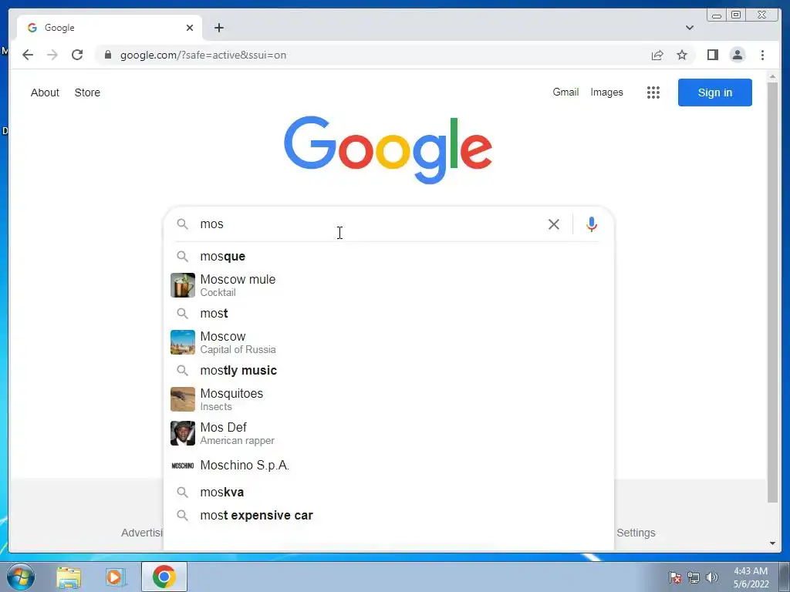790x592 pixels.
Task: Open File Explorer from the taskbar
Action: click(69, 577)
